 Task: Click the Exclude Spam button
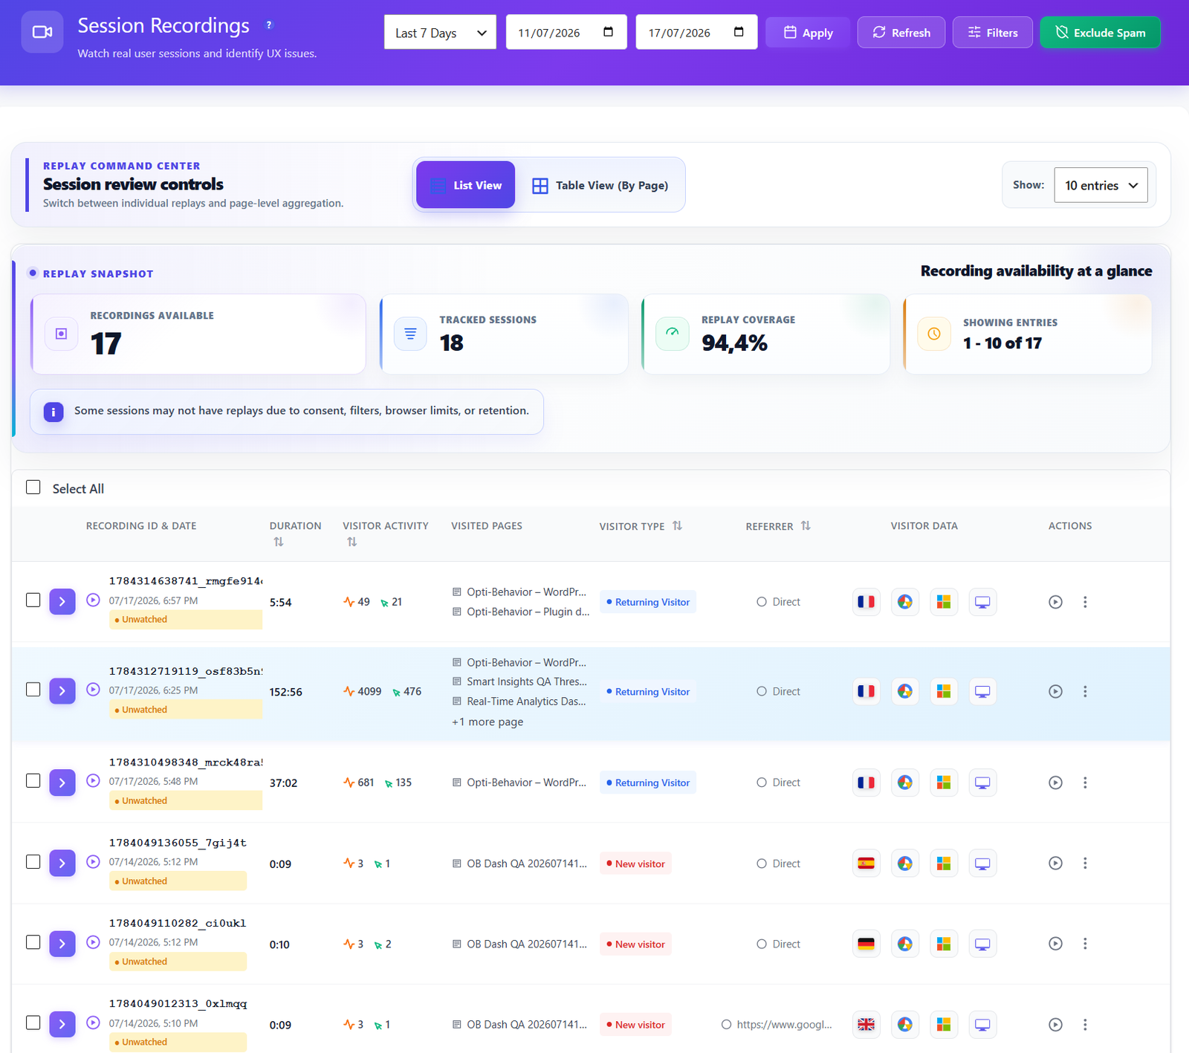click(x=1100, y=33)
